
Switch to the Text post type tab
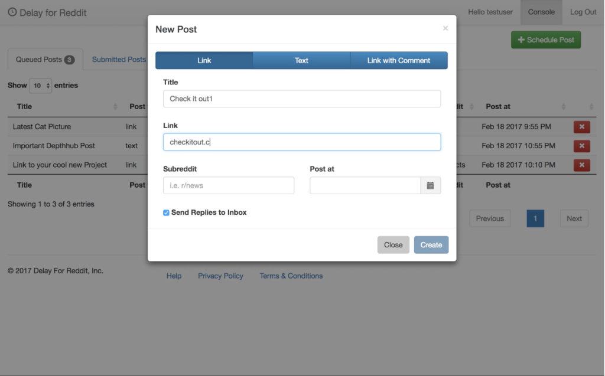[301, 61]
